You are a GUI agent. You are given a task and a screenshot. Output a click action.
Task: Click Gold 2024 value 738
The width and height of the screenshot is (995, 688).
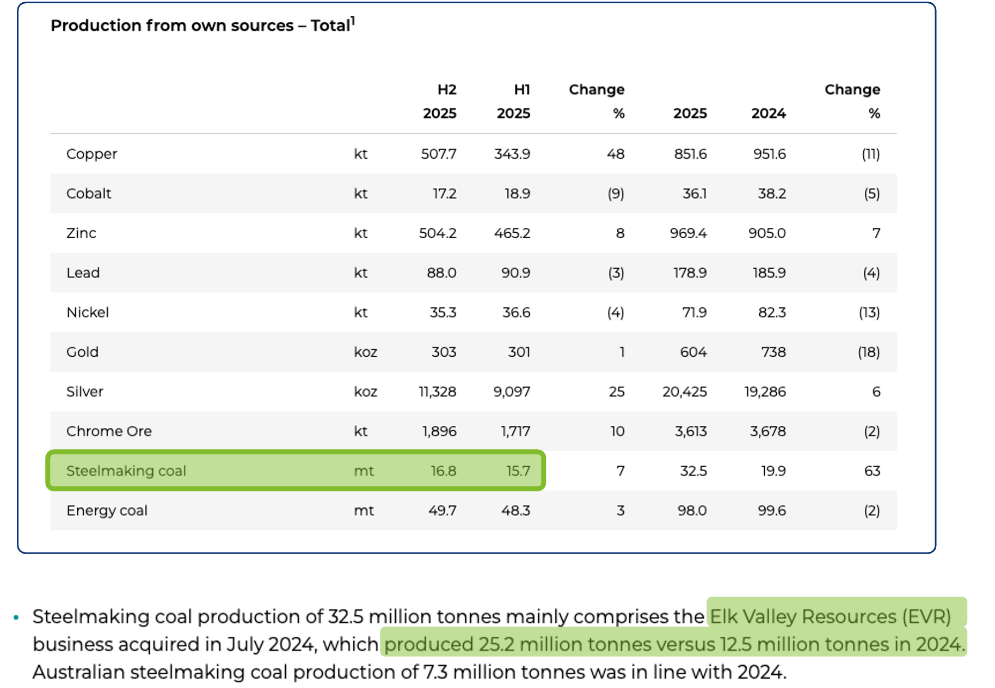pos(773,352)
